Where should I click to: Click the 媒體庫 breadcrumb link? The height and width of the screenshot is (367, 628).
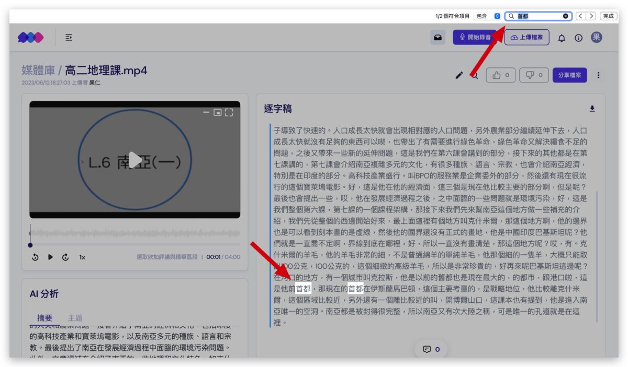tap(38, 70)
